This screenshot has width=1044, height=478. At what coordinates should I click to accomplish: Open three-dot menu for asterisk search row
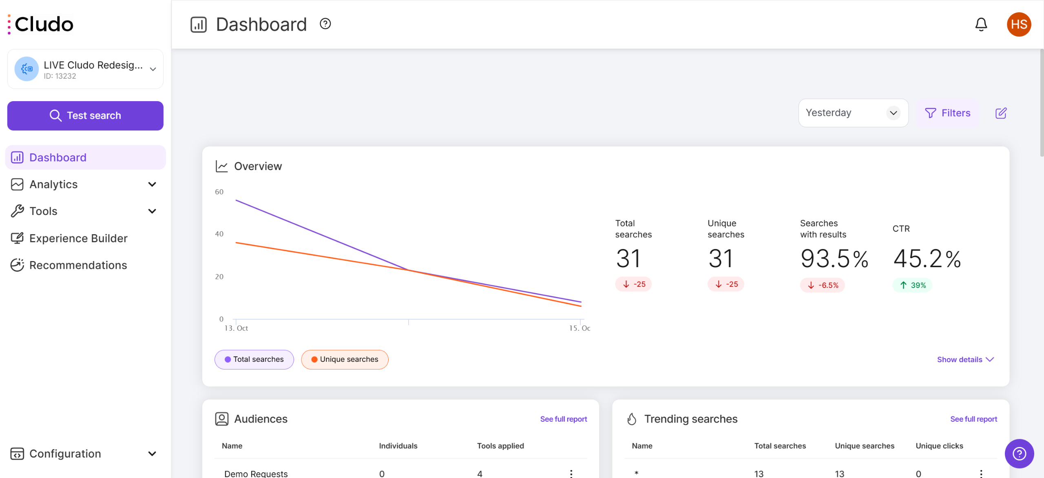[981, 473]
